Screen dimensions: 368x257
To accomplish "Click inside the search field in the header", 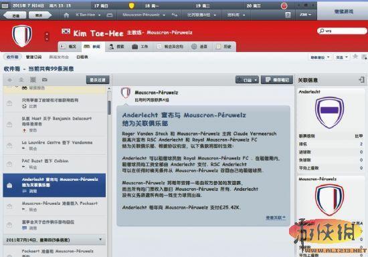I will click(342, 31).
